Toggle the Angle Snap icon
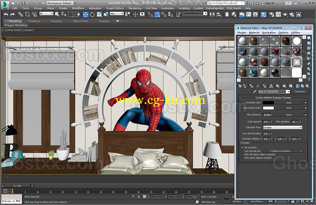Image resolution: width=316 pixels, height=205 pixels. tap(157, 14)
